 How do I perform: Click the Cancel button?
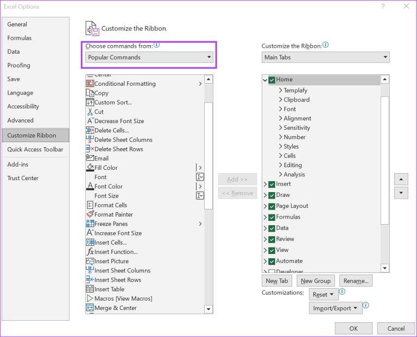pyautogui.click(x=396, y=328)
